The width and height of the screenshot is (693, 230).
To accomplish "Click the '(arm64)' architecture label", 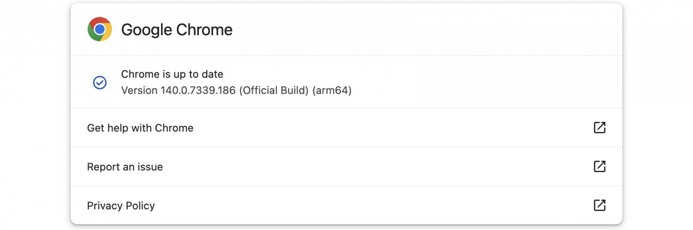I will click(x=332, y=90).
